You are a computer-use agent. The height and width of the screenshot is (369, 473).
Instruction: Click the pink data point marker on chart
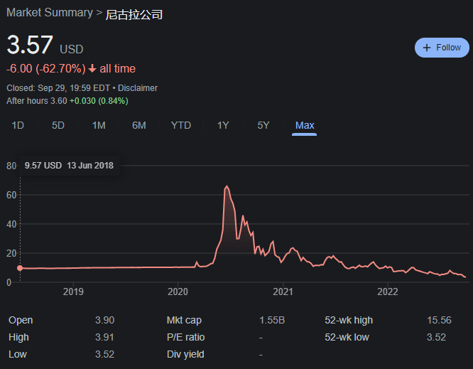(20, 268)
